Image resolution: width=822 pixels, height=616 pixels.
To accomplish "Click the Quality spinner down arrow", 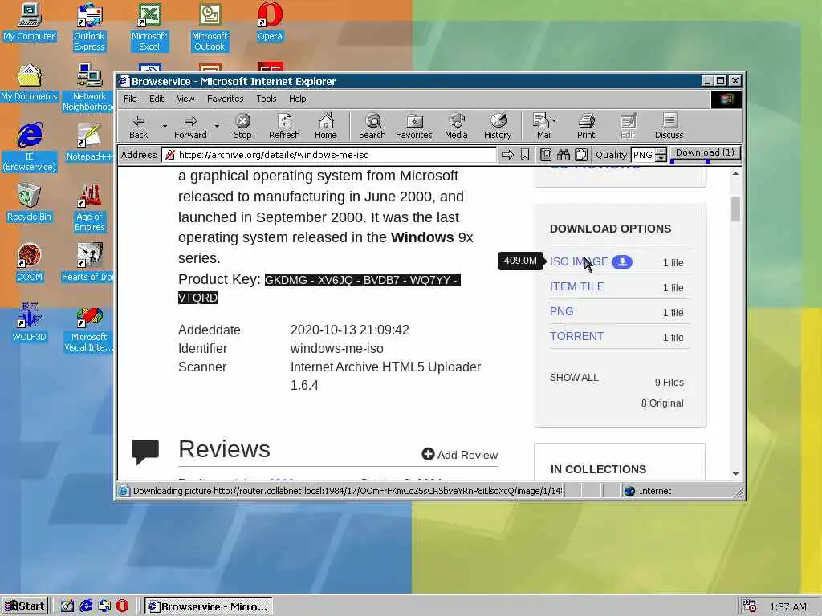I will pos(661,158).
